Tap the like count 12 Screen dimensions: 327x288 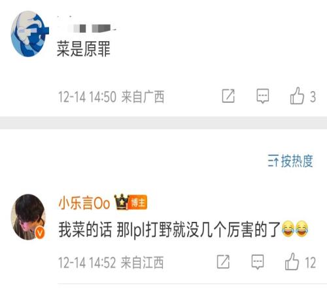(x=311, y=262)
